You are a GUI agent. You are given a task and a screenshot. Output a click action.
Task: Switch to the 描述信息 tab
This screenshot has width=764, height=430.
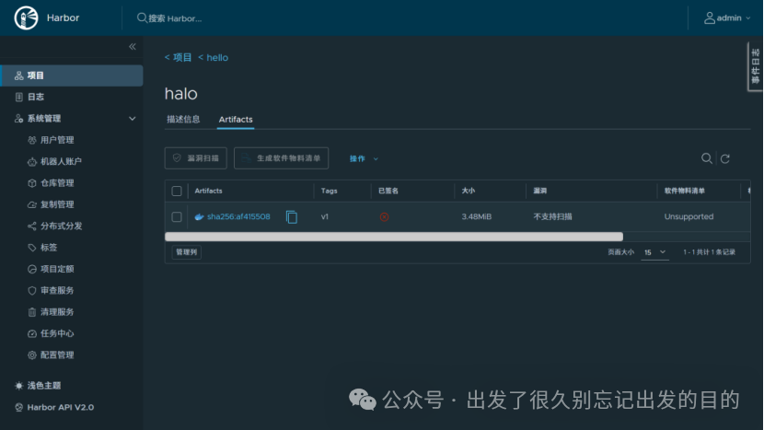183,120
